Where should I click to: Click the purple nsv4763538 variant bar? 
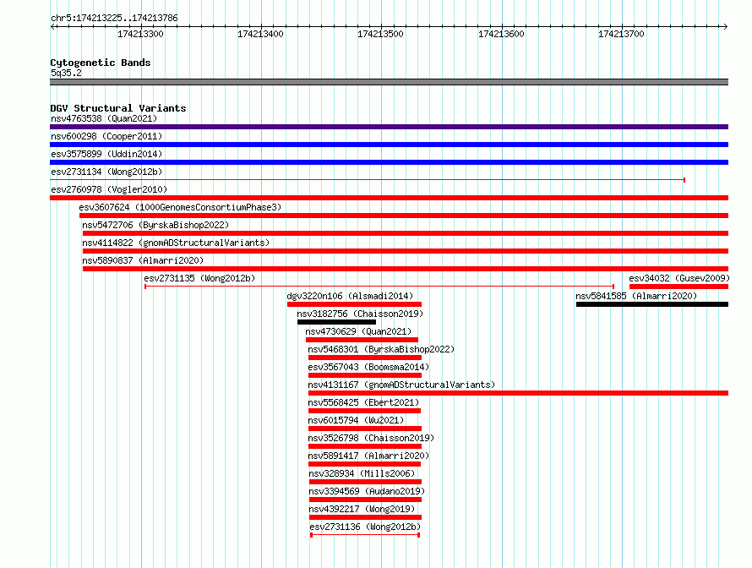click(x=389, y=127)
